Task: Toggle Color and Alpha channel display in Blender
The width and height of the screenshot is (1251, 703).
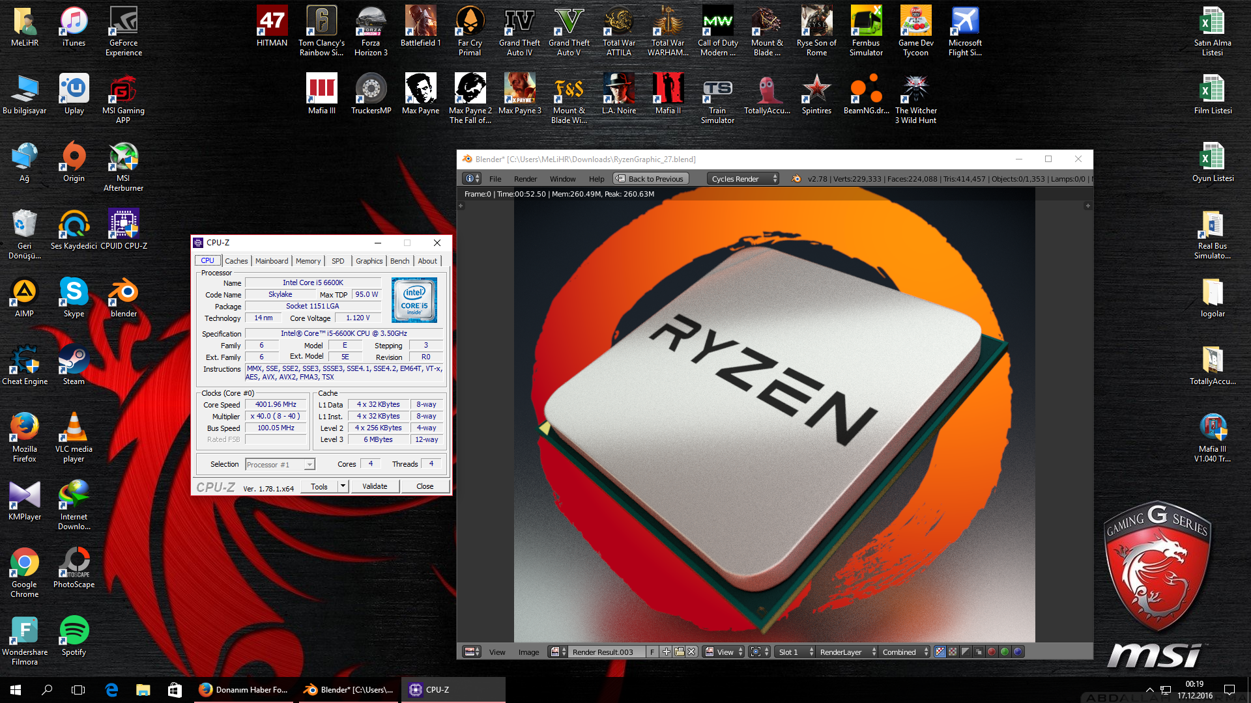Action: pyautogui.click(x=940, y=652)
